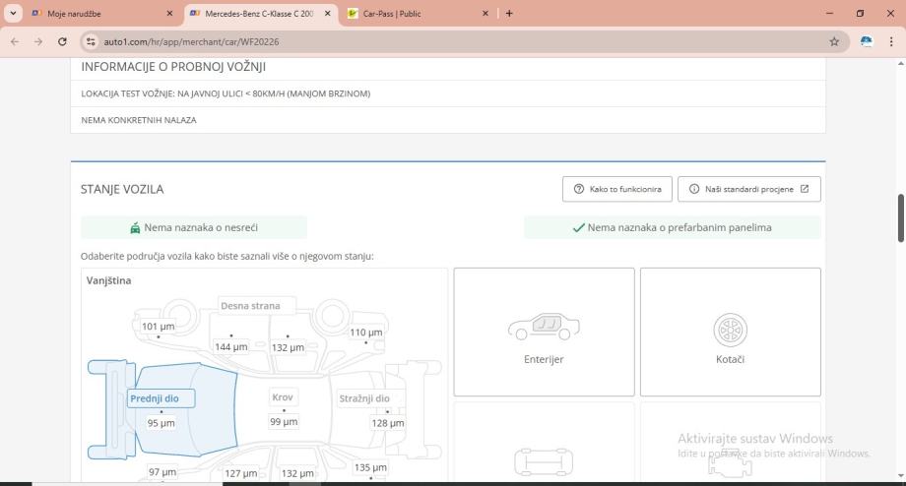Click the 95 µm paint measurement

point(162,423)
